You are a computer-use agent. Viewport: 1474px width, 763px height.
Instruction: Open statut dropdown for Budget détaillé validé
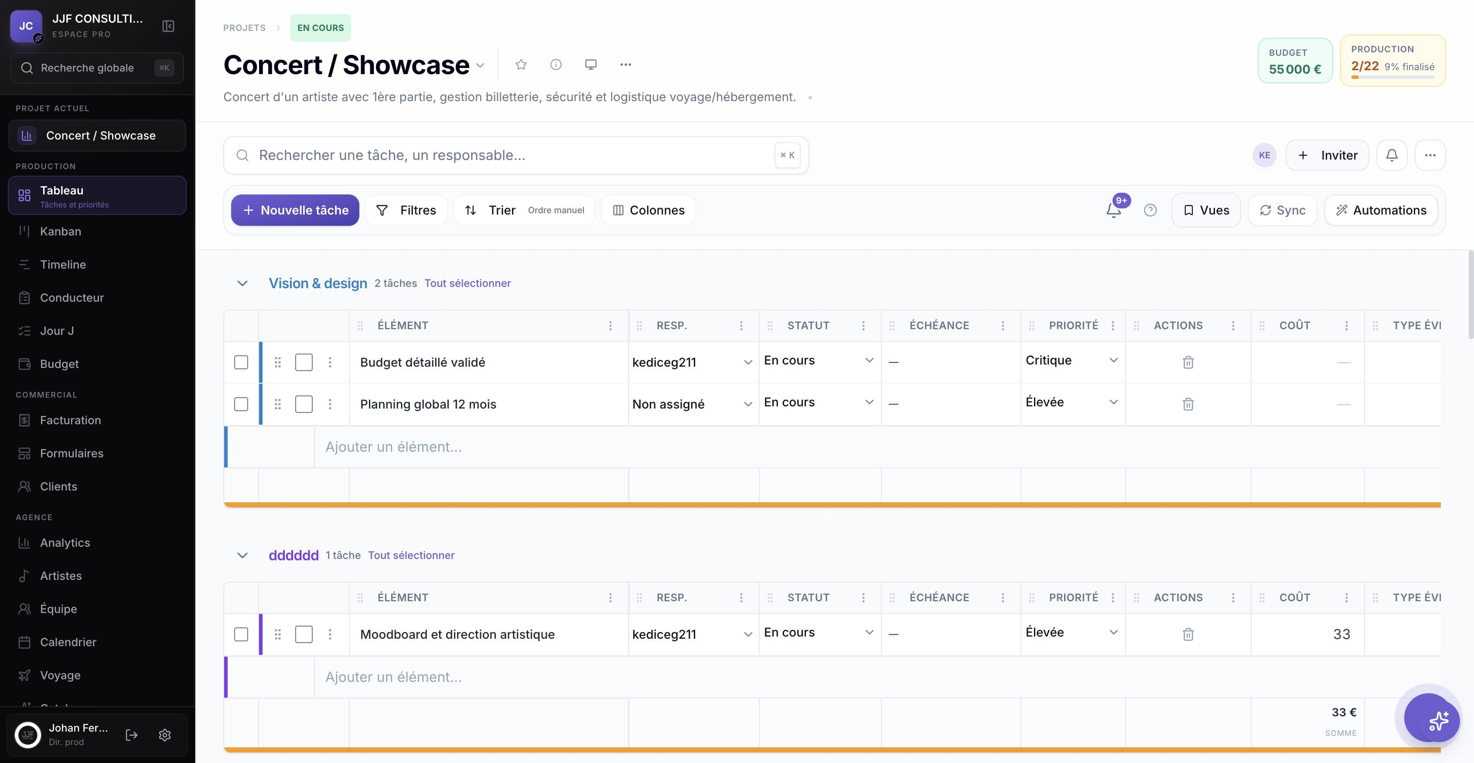click(819, 360)
